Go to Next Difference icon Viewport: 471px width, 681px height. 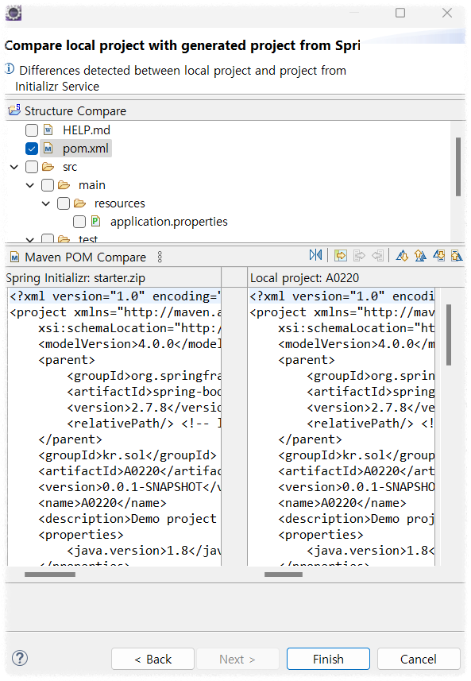click(x=402, y=255)
